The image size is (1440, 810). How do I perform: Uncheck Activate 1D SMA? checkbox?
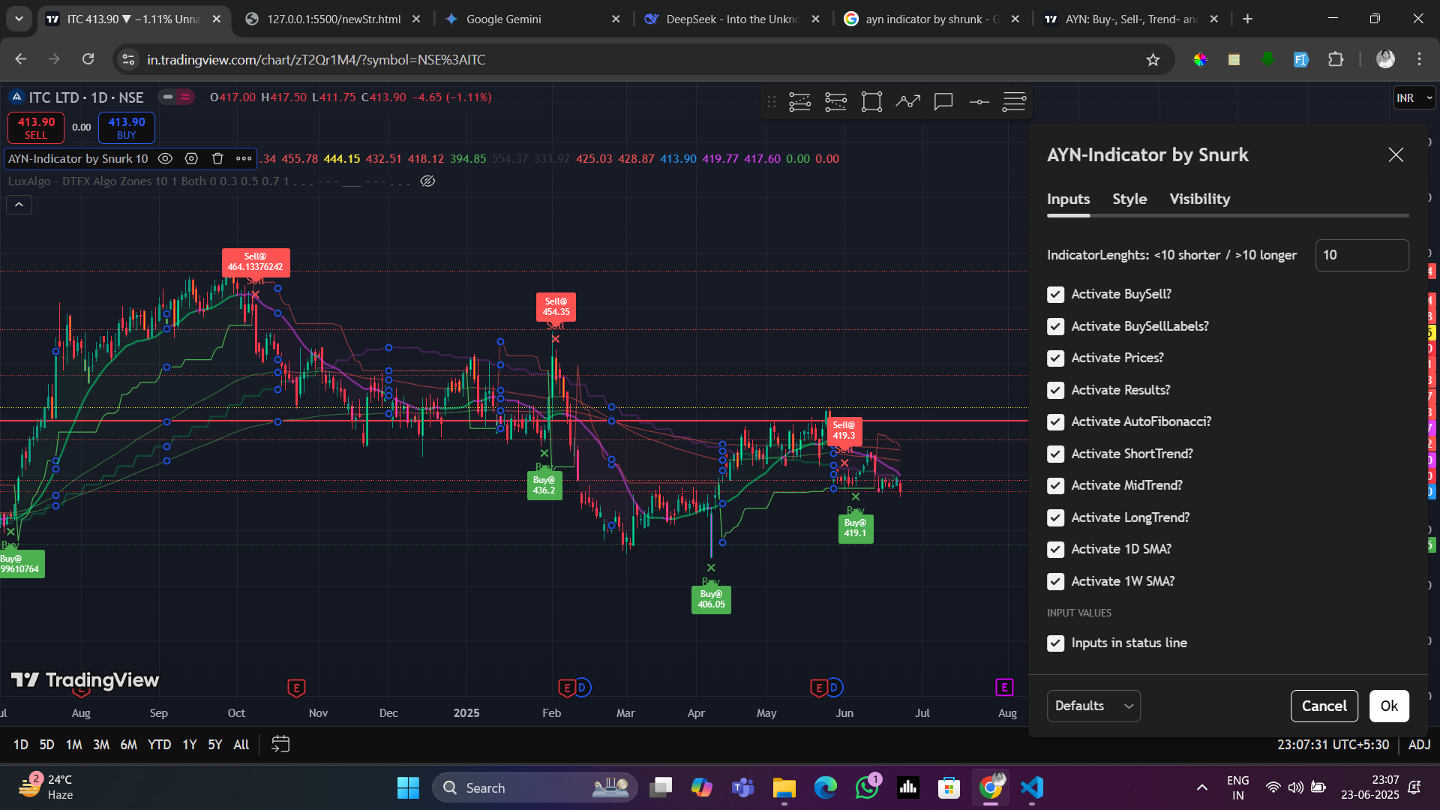tap(1055, 549)
